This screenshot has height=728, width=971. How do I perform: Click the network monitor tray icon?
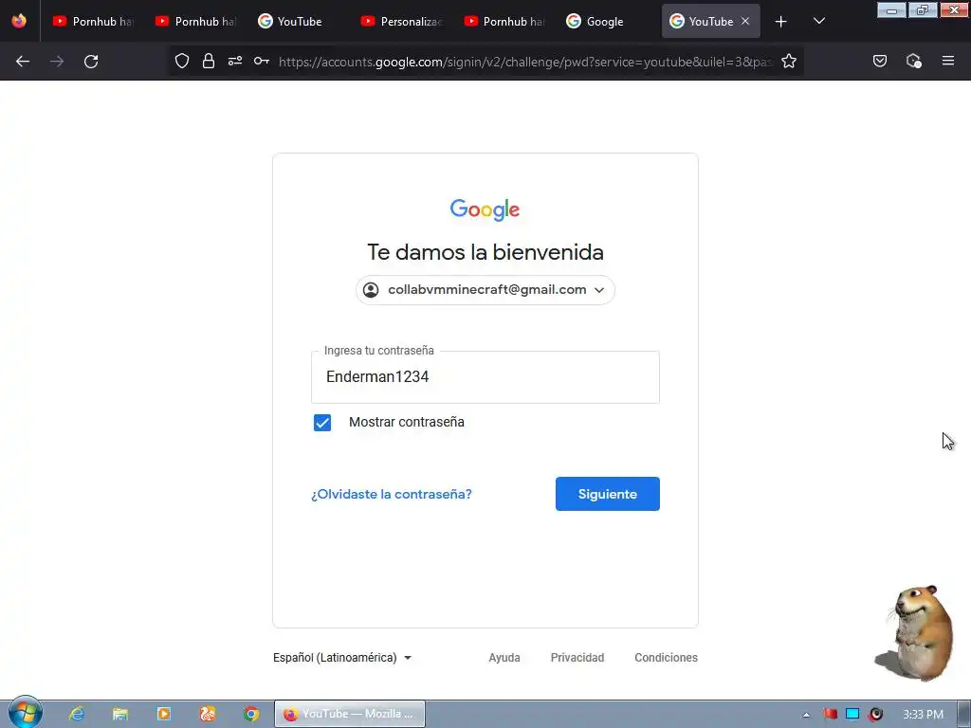[x=852, y=714]
